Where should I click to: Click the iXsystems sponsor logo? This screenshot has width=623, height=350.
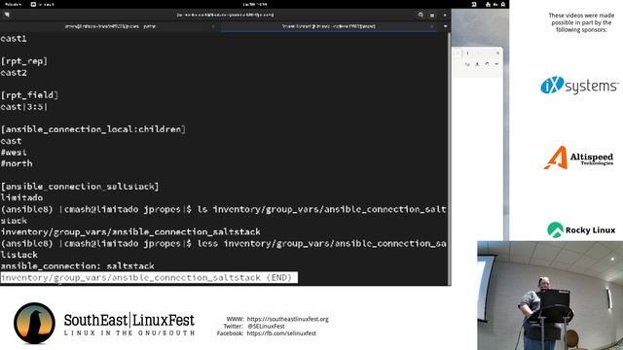click(x=579, y=85)
